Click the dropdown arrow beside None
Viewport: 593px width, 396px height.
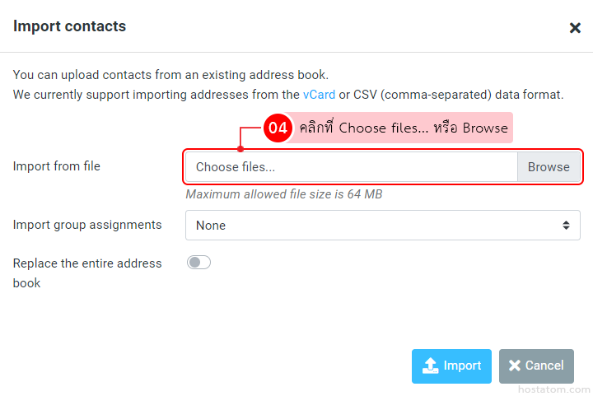point(566,225)
